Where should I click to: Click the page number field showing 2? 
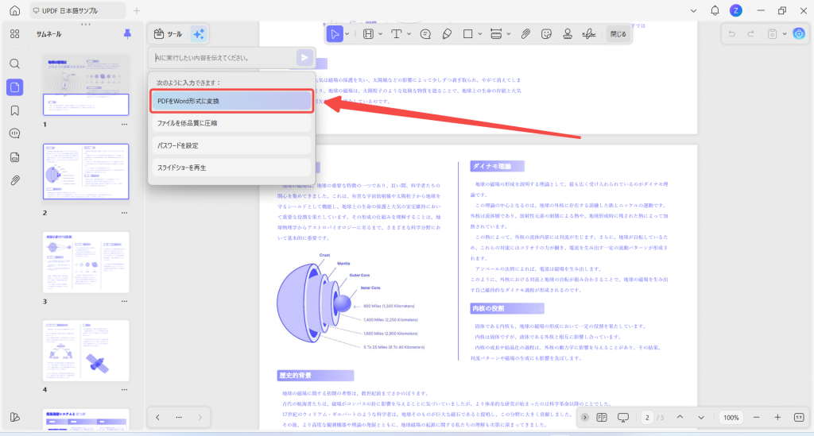(x=647, y=417)
